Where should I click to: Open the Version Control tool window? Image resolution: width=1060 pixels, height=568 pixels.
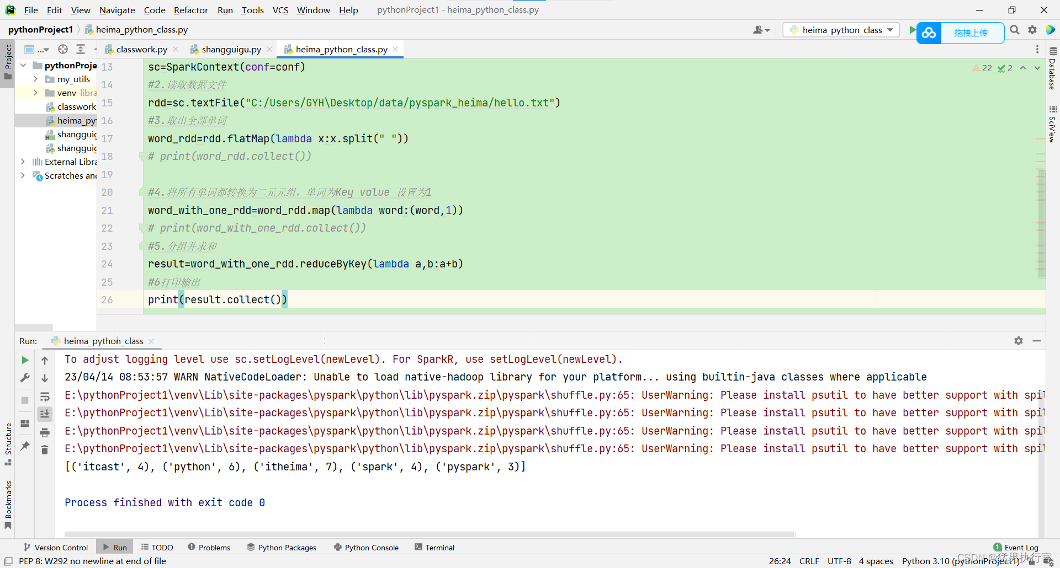pyautogui.click(x=56, y=547)
